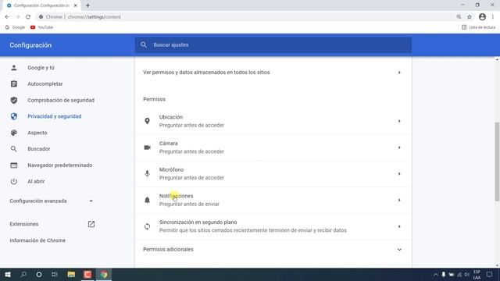
Task: Expand Permisos adicionales section
Action: click(273, 250)
